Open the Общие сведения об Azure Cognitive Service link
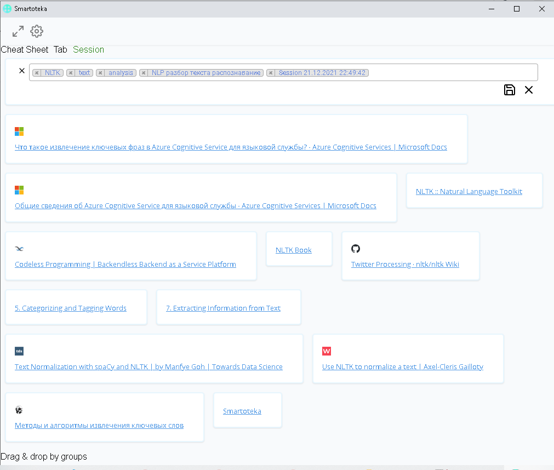554x470 pixels. click(x=196, y=205)
